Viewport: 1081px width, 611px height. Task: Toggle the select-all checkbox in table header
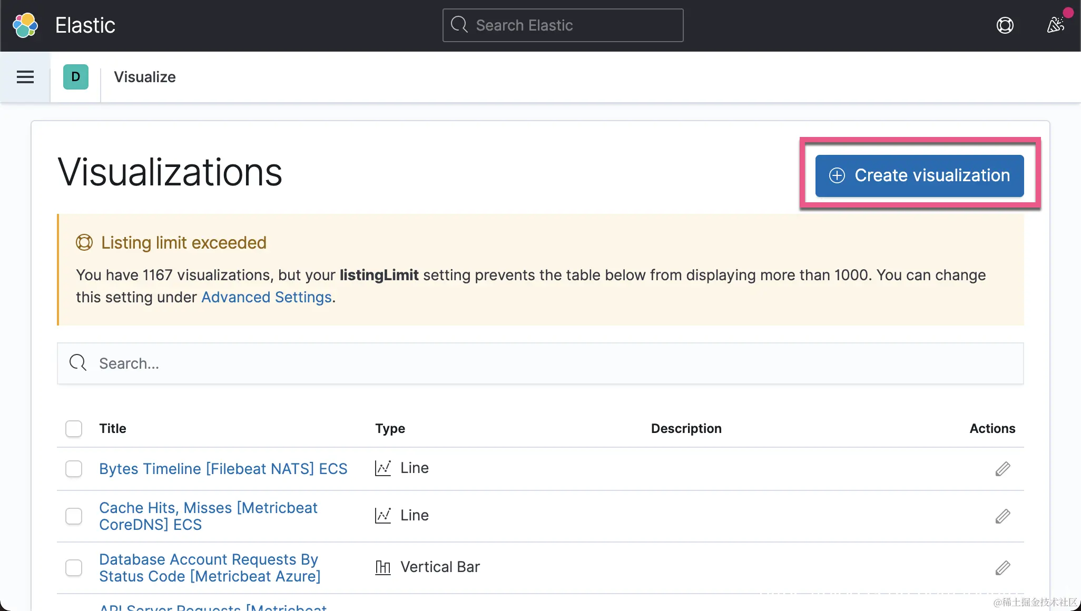[x=74, y=429]
